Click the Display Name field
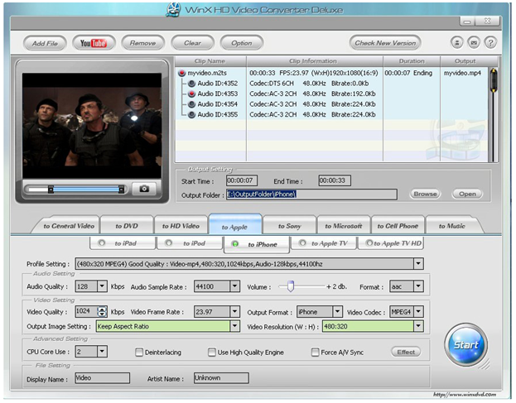516x403 pixels. pos(103,378)
